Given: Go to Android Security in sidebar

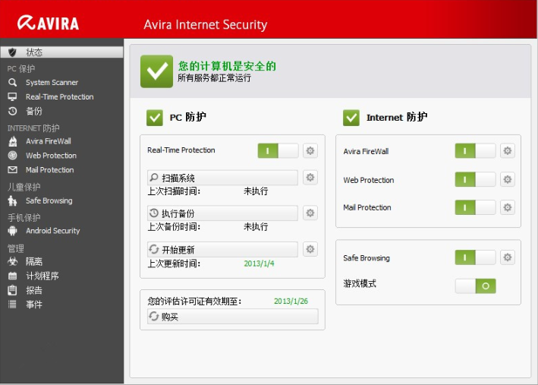Looking at the screenshot, I should point(52,231).
